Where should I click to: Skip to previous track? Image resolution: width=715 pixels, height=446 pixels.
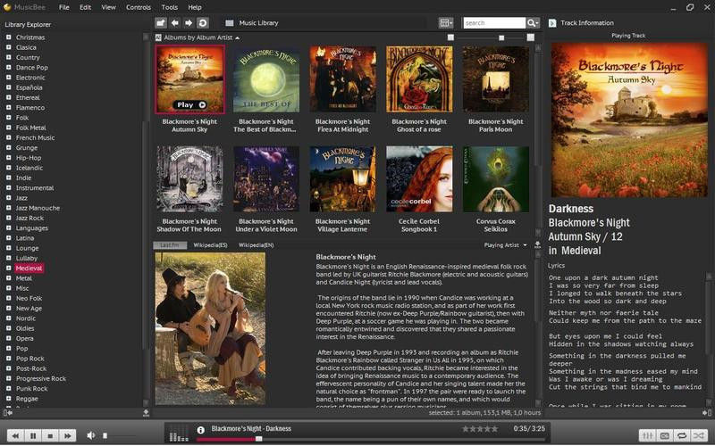15,435
